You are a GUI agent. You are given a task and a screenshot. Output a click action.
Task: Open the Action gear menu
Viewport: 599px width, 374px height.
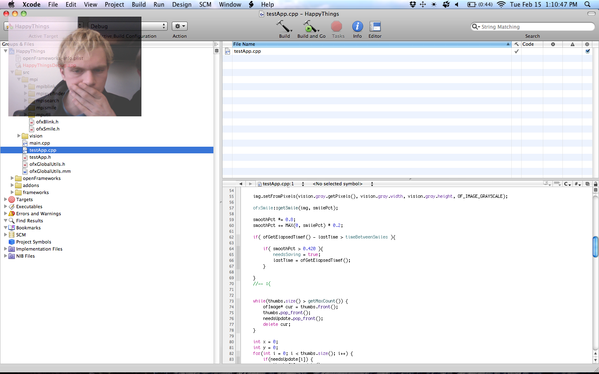(179, 26)
